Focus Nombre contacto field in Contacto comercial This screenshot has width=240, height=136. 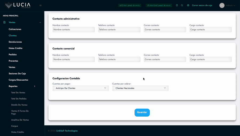pos(74,59)
